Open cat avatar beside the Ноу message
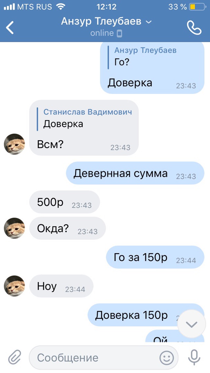The height and width of the screenshot is (373, 210). click(15, 286)
